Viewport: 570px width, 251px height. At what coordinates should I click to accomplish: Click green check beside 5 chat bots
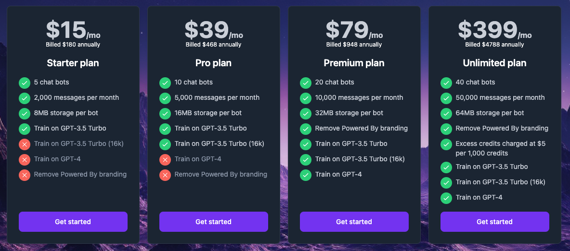click(x=25, y=83)
